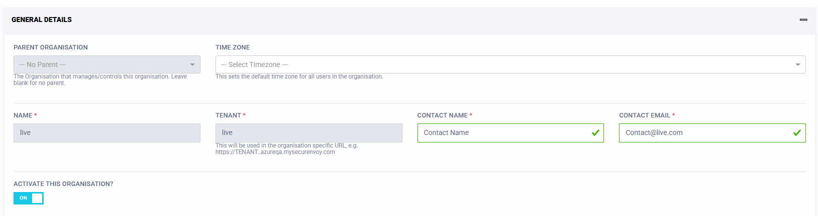Click the Time Zone dropdown caret
This screenshot has height=216, width=818.
coord(797,64)
